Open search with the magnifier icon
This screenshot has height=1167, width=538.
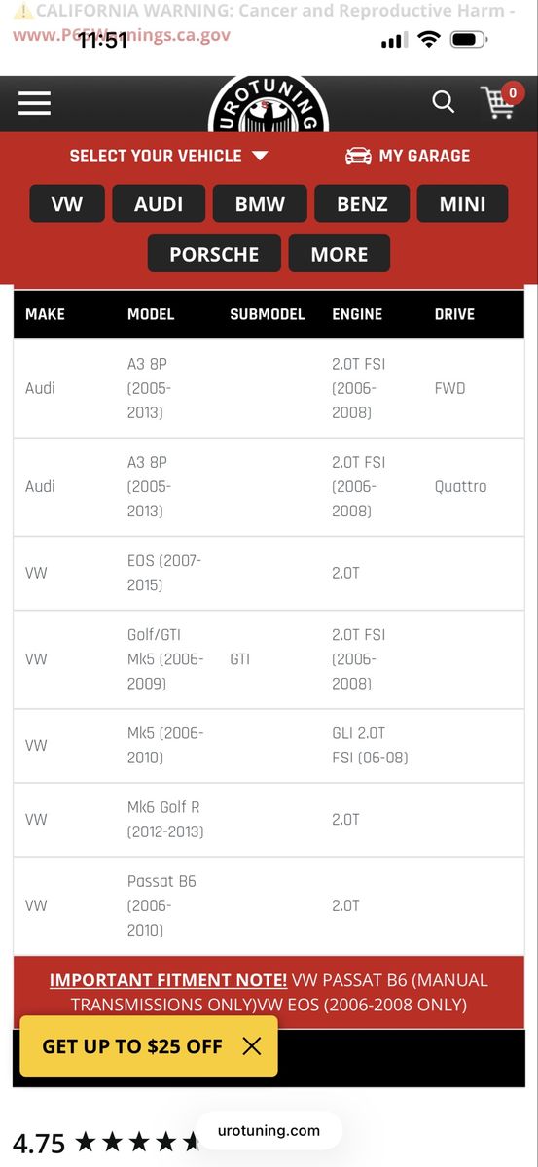click(x=444, y=102)
